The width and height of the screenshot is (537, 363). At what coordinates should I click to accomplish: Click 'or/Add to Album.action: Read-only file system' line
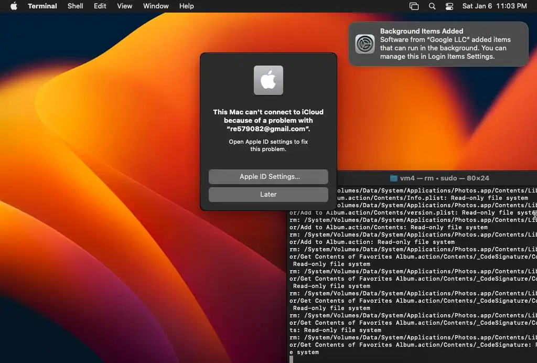tap(372, 242)
